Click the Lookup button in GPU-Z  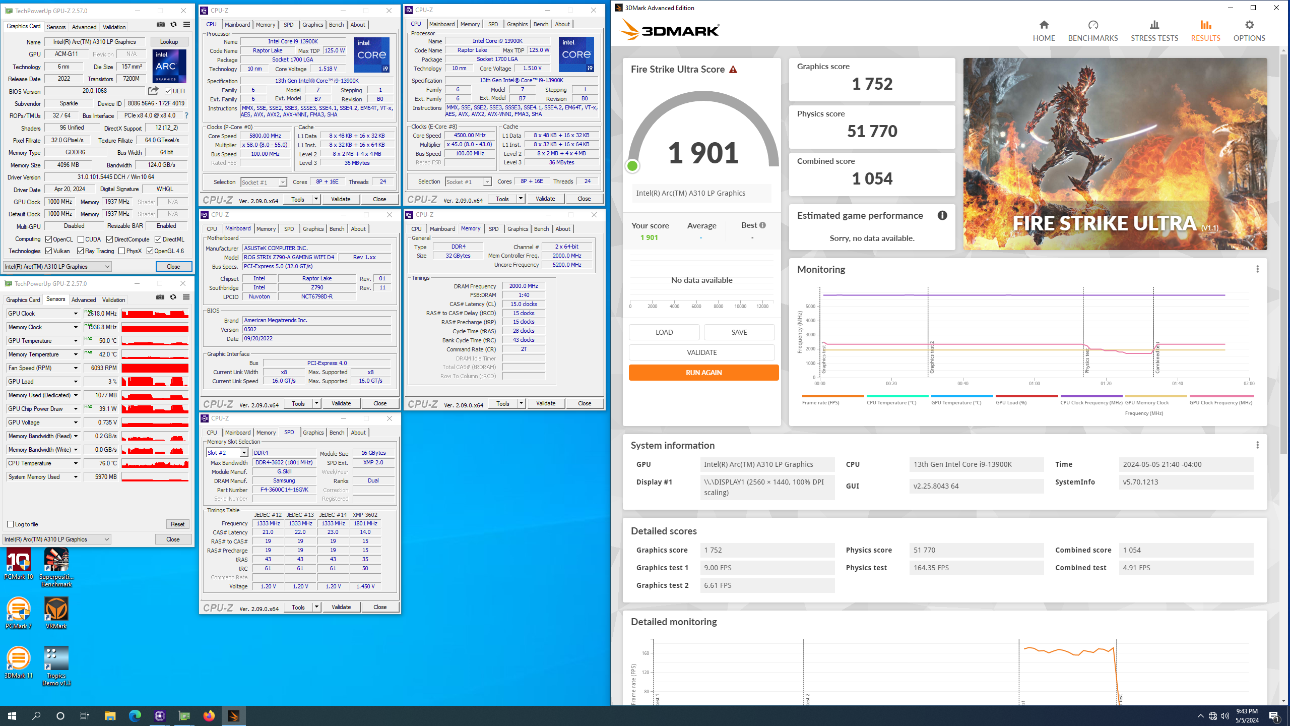pos(169,42)
